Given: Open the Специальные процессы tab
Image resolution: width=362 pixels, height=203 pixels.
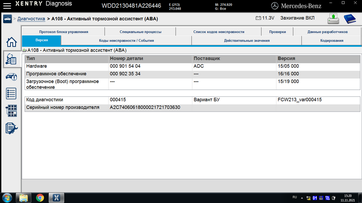Looking at the screenshot, I should coord(140,32).
